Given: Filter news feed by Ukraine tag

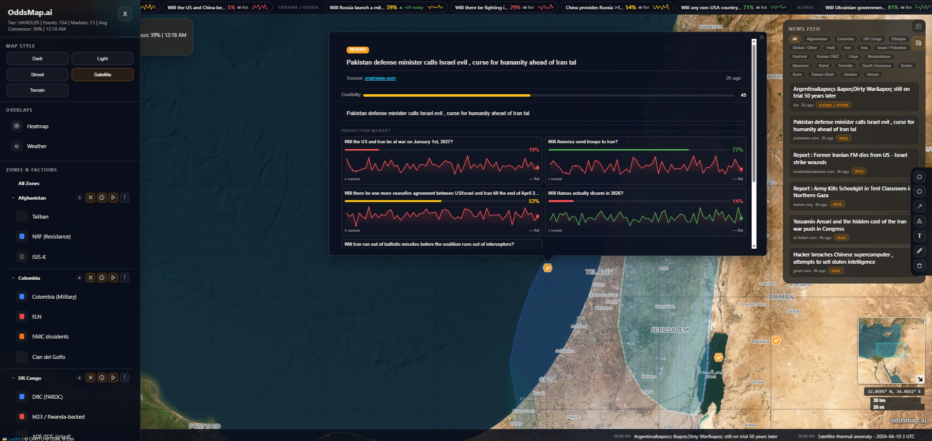Looking at the screenshot, I should tap(850, 74).
